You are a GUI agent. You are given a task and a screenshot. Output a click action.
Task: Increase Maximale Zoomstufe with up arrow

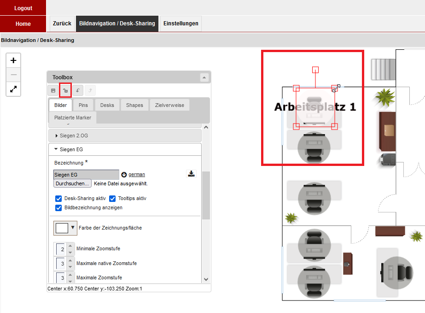[x=70, y=275]
